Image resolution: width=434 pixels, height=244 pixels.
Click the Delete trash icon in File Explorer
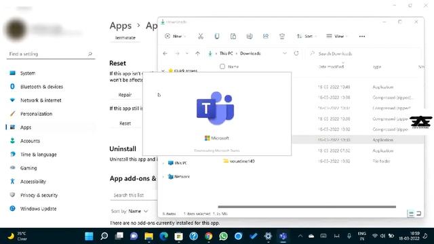[282, 36]
